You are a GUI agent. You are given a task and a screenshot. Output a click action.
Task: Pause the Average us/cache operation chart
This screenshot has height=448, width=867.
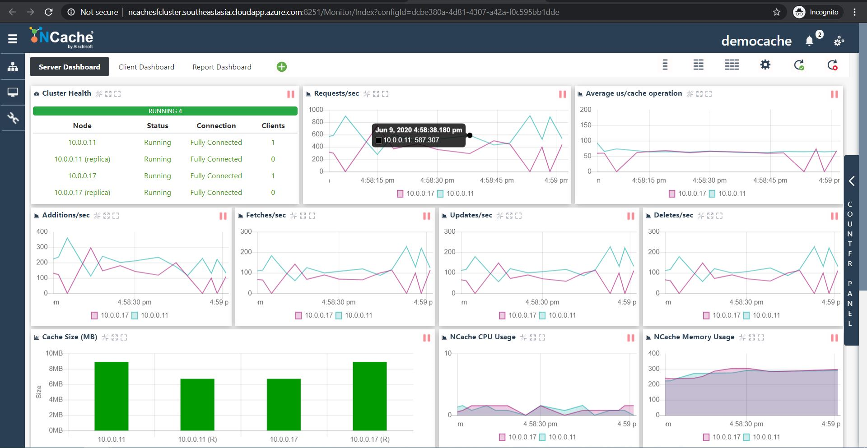[834, 94]
